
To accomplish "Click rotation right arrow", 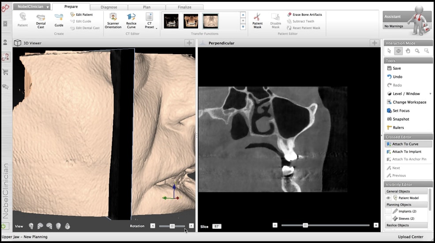I will [x=191, y=226].
